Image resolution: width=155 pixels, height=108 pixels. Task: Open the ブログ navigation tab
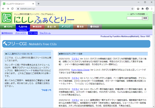[66, 27]
